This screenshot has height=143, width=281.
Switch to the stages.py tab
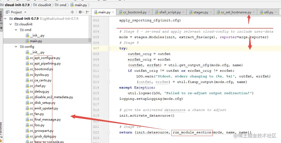coord(201,12)
